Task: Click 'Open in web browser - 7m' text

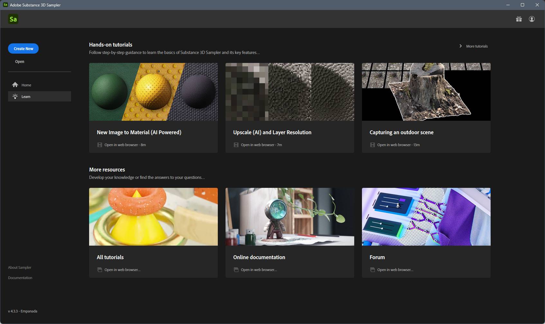Action: pyautogui.click(x=261, y=145)
